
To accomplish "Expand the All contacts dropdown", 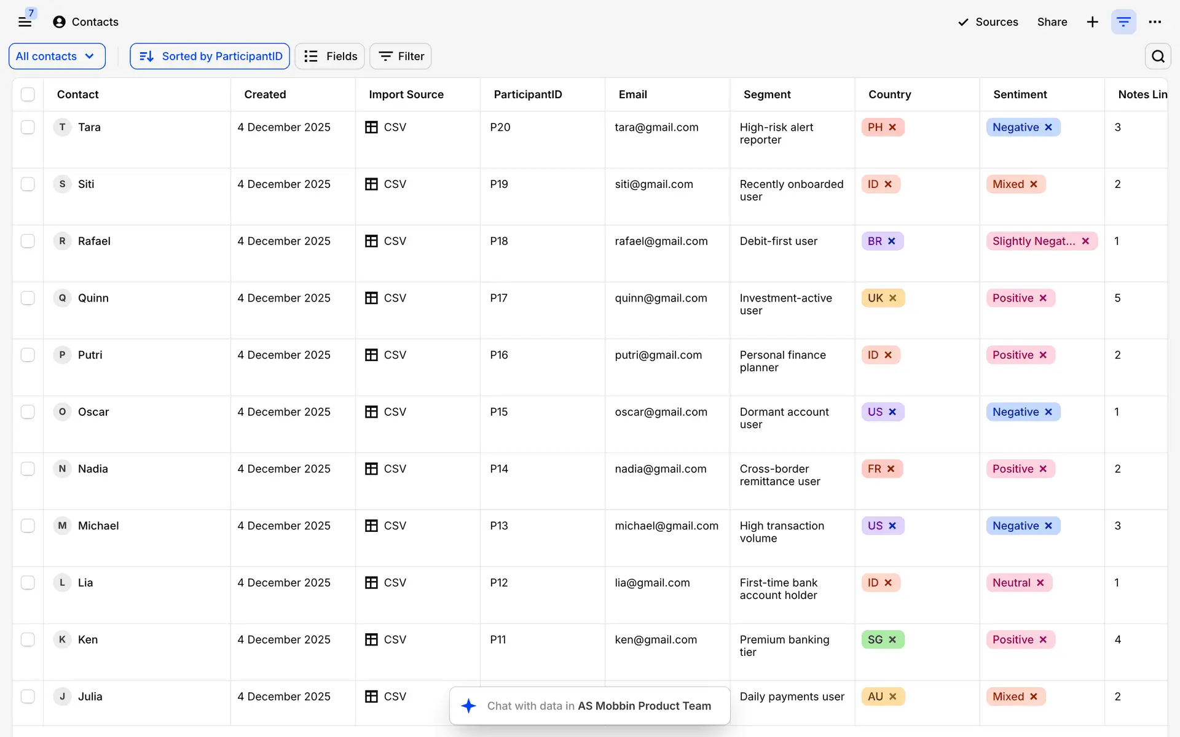I will coord(57,57).
